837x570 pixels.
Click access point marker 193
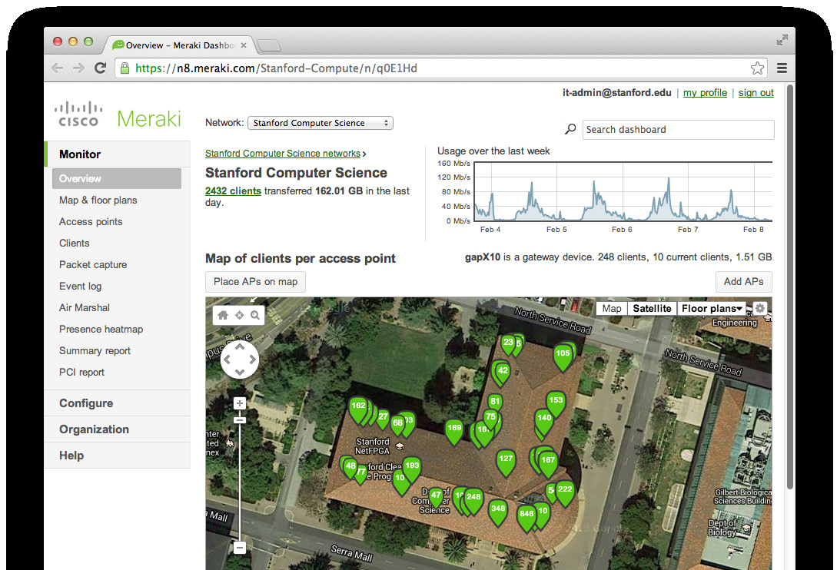[x=411, y=469]
